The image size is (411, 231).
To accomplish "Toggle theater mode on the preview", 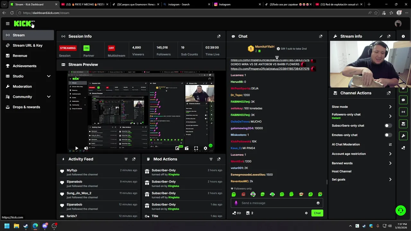I will [x=187, y=148].
